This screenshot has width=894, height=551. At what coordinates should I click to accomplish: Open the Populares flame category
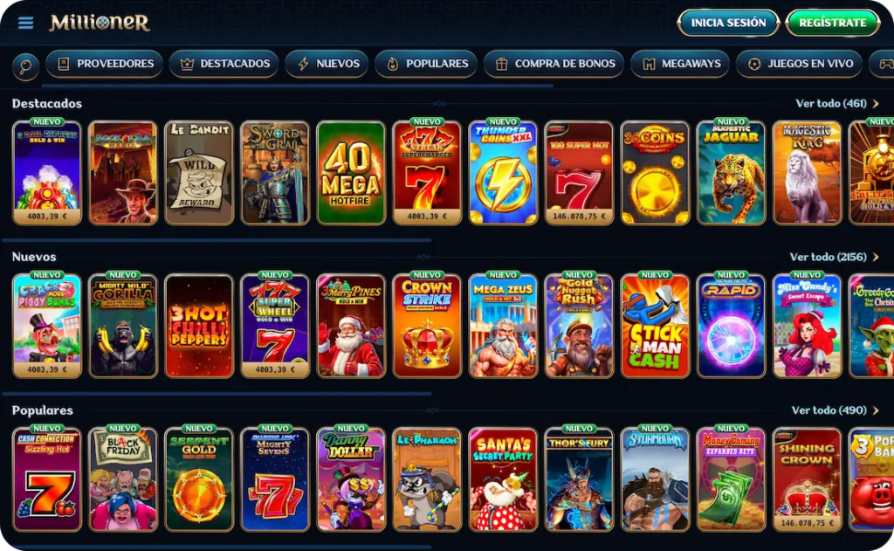tap(426, 64)
